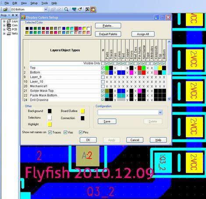Open the Edit menu
Image resolution: width=206 pixels, height=199 pixels.
[15, 3]
